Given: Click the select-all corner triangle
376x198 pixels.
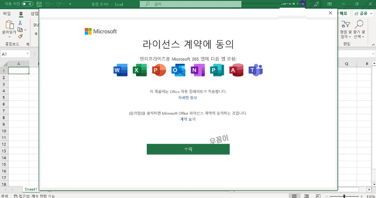Looking at the screenshot, I should click(5, 64).
